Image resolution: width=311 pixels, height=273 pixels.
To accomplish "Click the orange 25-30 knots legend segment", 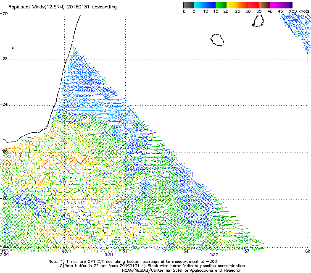I will pyautogui.click(x=243, y=5).
